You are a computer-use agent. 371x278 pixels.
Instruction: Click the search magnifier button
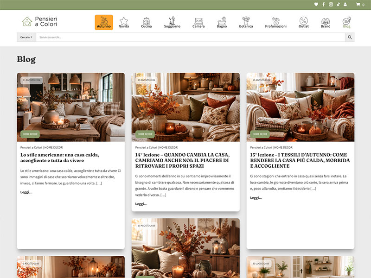click(350, 37)
